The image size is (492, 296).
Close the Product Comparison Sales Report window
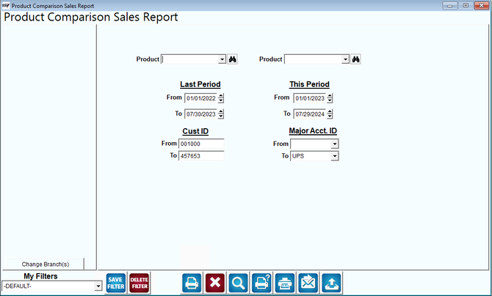(x=482, y=5)
